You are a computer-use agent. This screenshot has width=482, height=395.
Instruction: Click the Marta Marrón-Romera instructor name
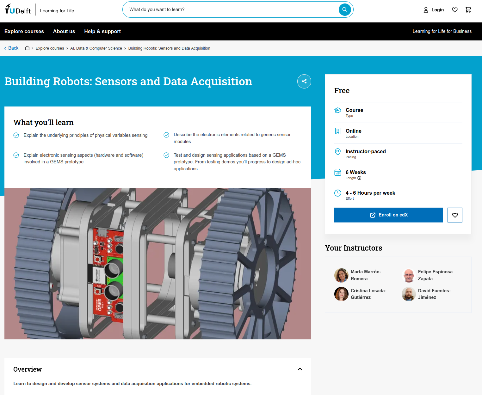pos(366,275)
